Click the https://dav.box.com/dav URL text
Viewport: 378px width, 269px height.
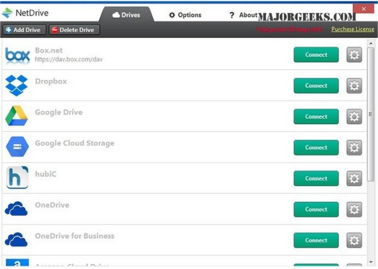69,59
